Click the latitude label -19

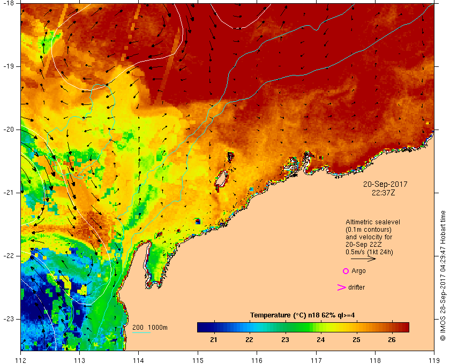coord(7,66)
